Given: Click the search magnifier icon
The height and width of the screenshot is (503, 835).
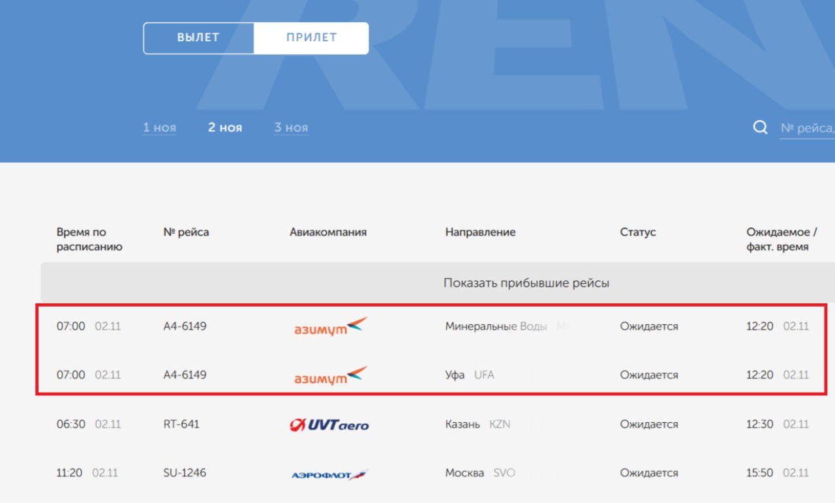Looking at the screenshot, I should pos(760,128).
